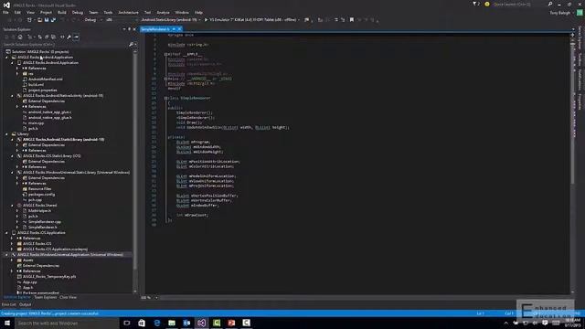Open the File menu
This screenshot has width=585, height=329.
(x=5, y=12)
